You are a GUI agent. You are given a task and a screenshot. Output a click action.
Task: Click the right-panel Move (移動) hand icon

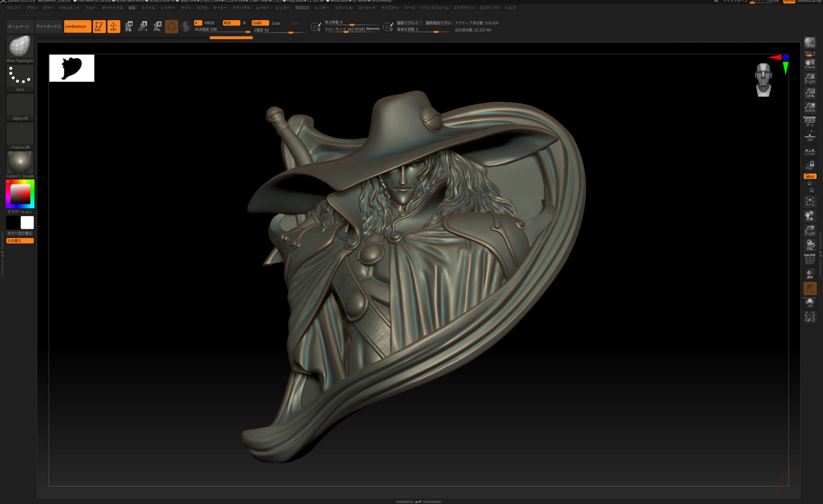click(x=809, y=216)
